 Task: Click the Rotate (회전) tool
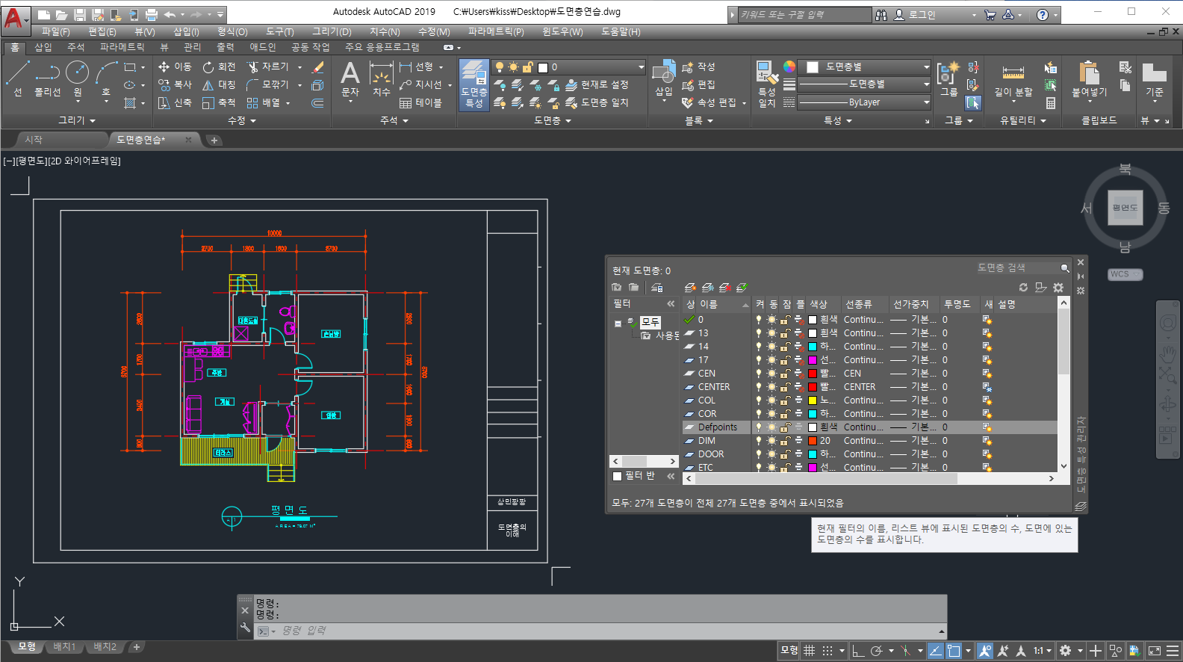click(219, 66)
